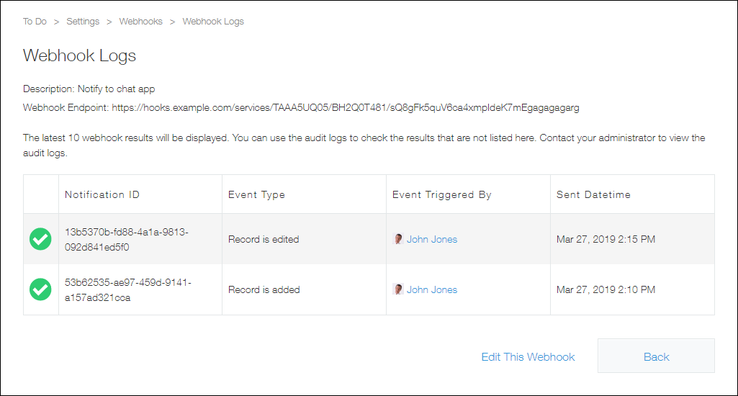The width and height of the screenshot is (738, 396).
Task: Select the Webhook Logs breadcrumb item
Action: click(213, 22)
